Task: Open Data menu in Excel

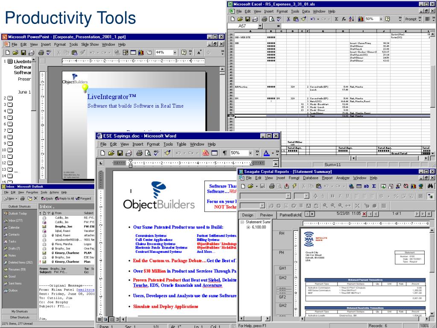Action: pyautogui.click(x=306, y=12)
